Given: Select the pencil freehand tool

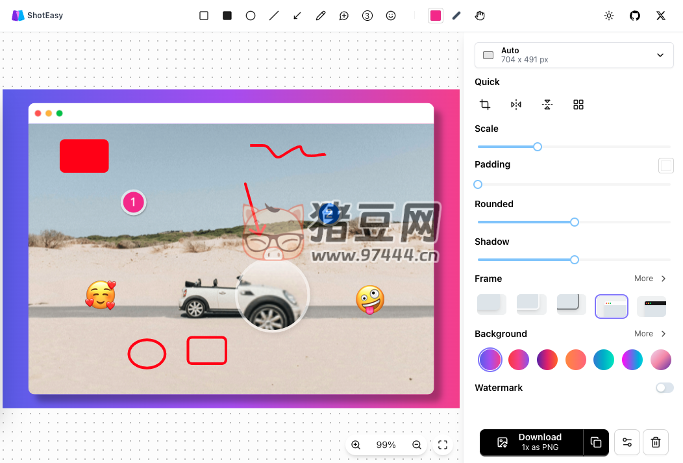Looking at the screenshot, I should point(321,16).
